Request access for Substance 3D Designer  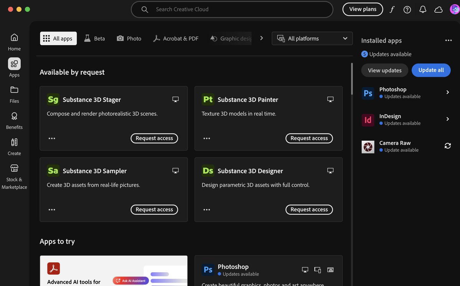pos(309,209)
